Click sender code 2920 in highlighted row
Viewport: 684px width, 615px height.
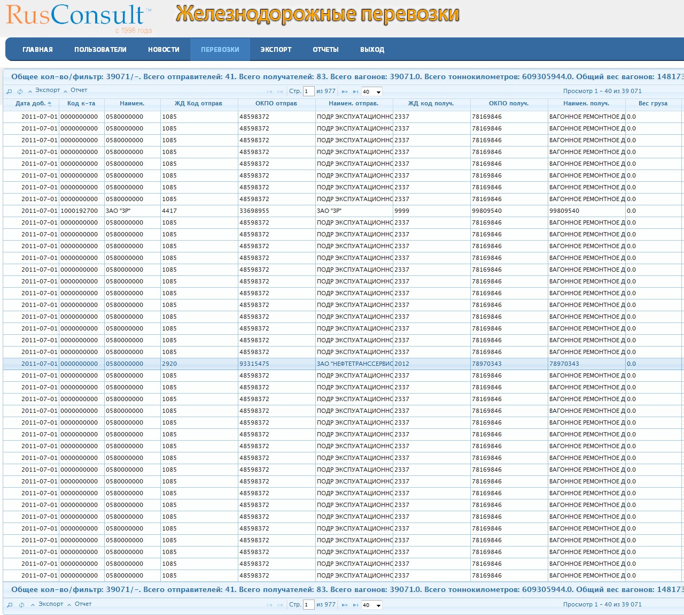click(x=198, y=364)
